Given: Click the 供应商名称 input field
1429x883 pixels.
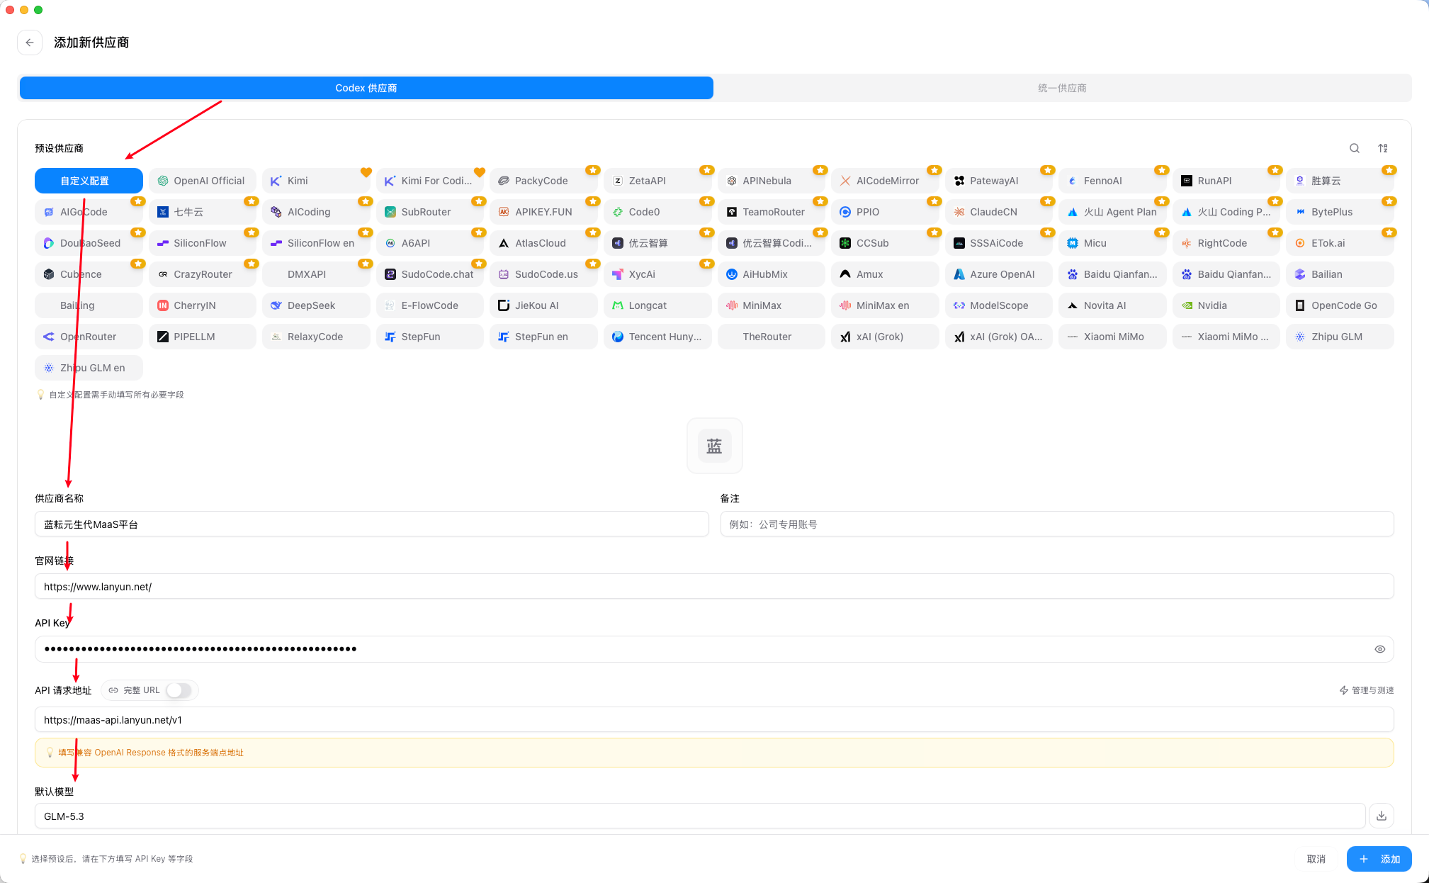Looking at the screenshot, I should [371, 524].
